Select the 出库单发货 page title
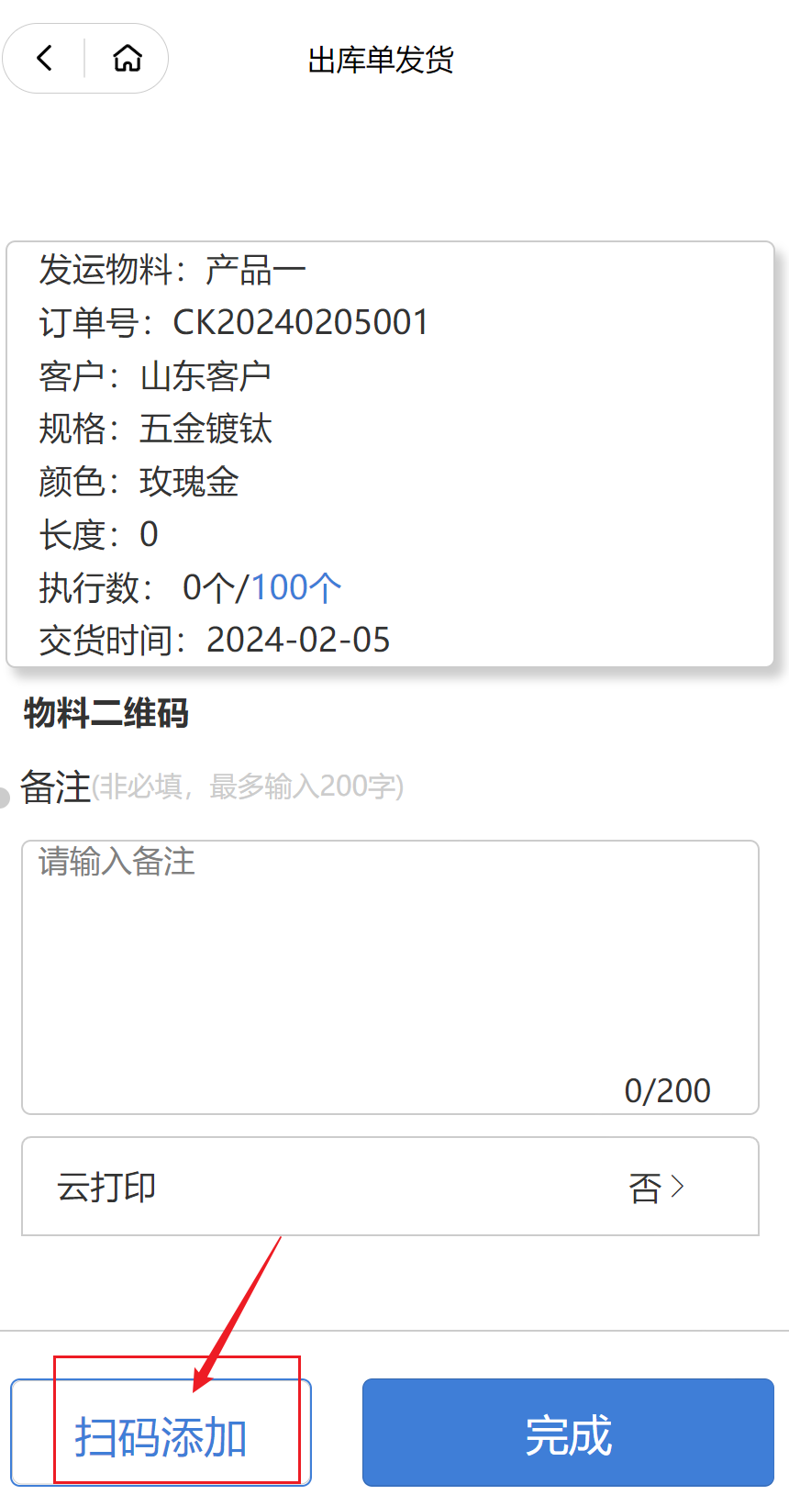The height and width of the screenshot is (1495, 789). pyautogui.click(x=381, y=61)
